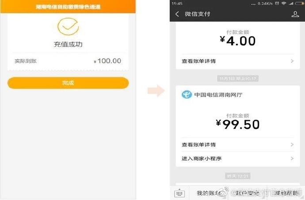Tap the 实际到账 ¥100.00 row

point(68,61)
